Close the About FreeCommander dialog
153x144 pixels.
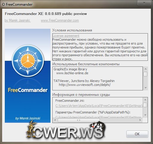pos(144,3)
